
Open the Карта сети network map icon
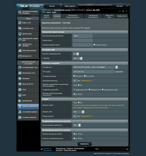tap(20, 23)
